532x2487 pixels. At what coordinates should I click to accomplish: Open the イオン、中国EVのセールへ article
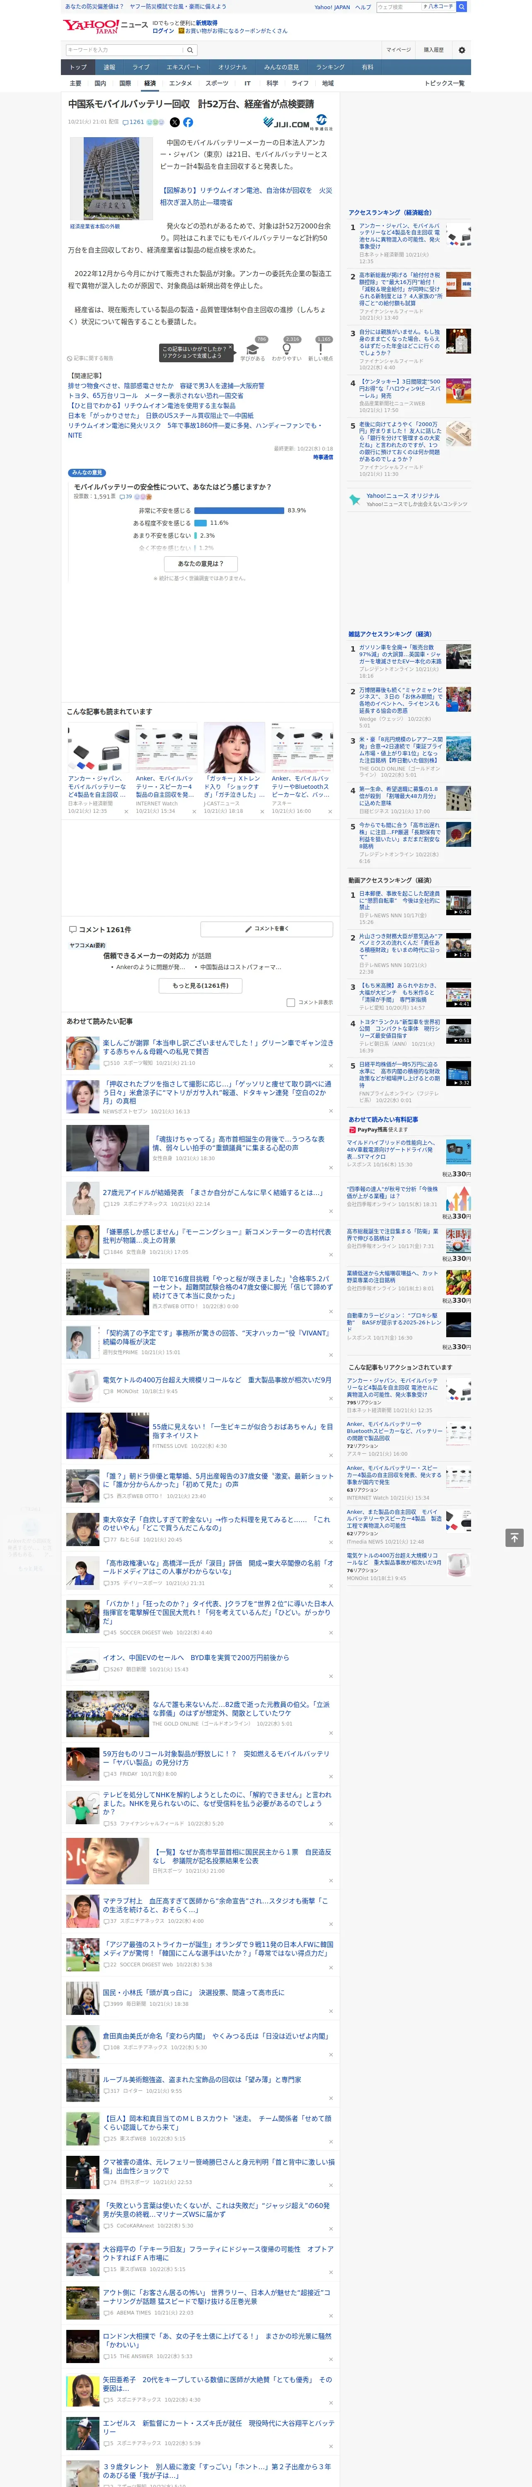[196, 1658]
